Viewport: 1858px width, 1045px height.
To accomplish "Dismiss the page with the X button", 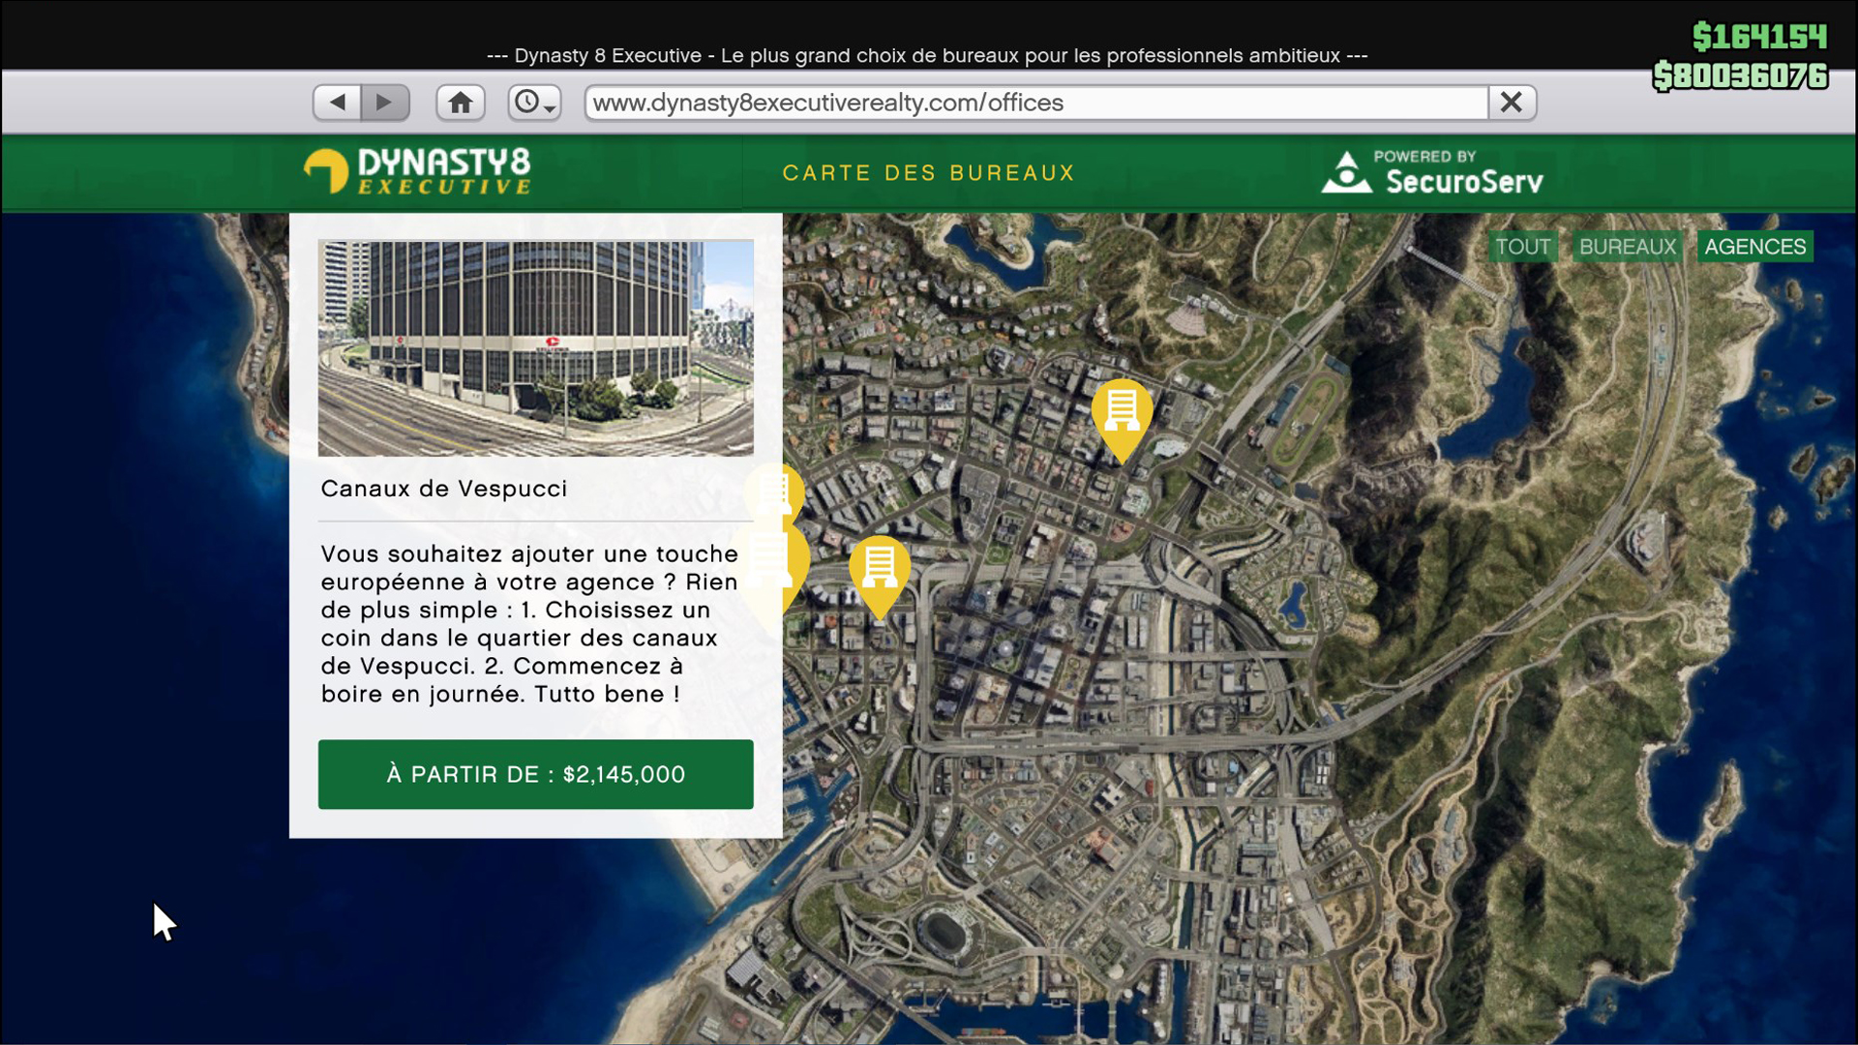I will click(x=1513, y=102).
